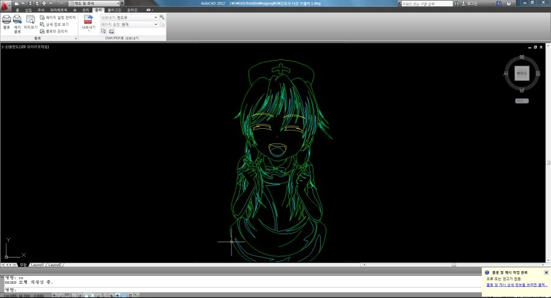Click the export options icon in DWF/PDF panel
The height and width of the screenshot is (298, 551).
tap(111, 31)
